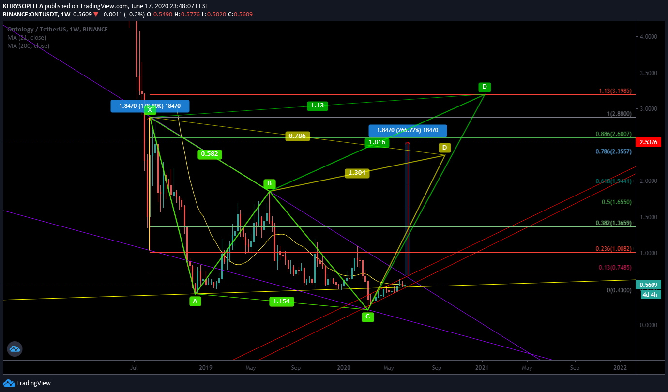Click the Fibonacci level 1.13(3.1985)
Viewport: 668px width, 392px height.
pyautogui.click(x=615, y=91)
